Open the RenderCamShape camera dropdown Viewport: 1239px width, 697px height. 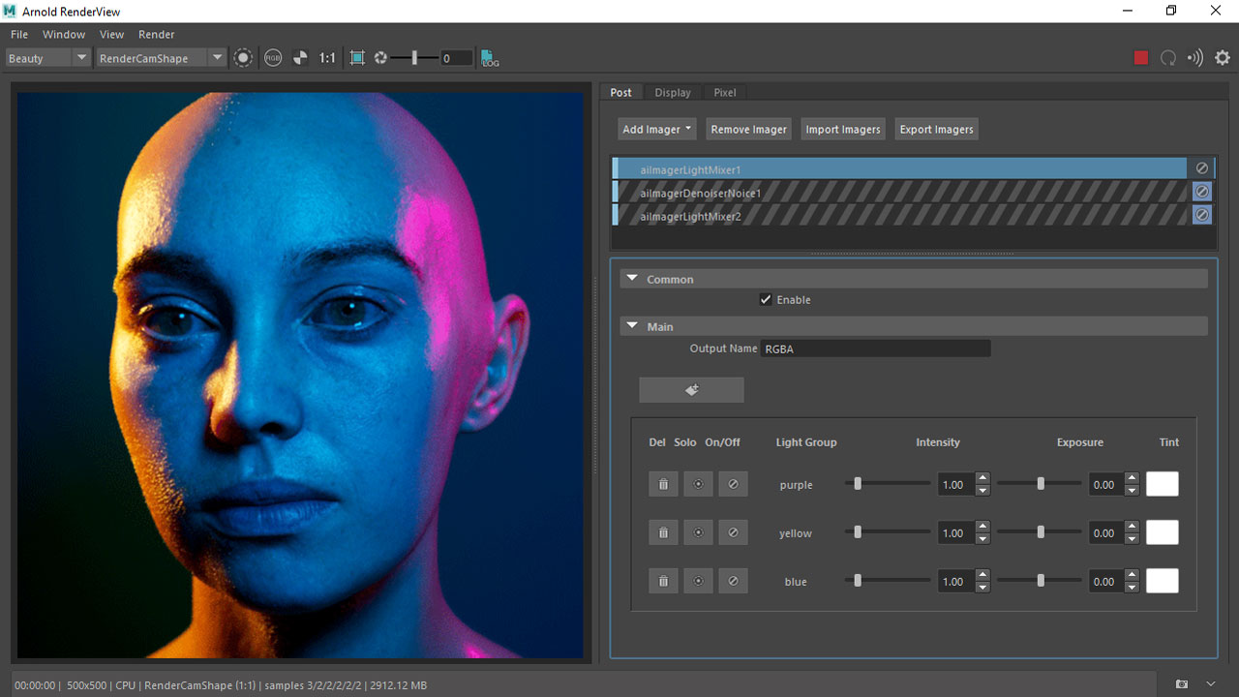(215, 58)
